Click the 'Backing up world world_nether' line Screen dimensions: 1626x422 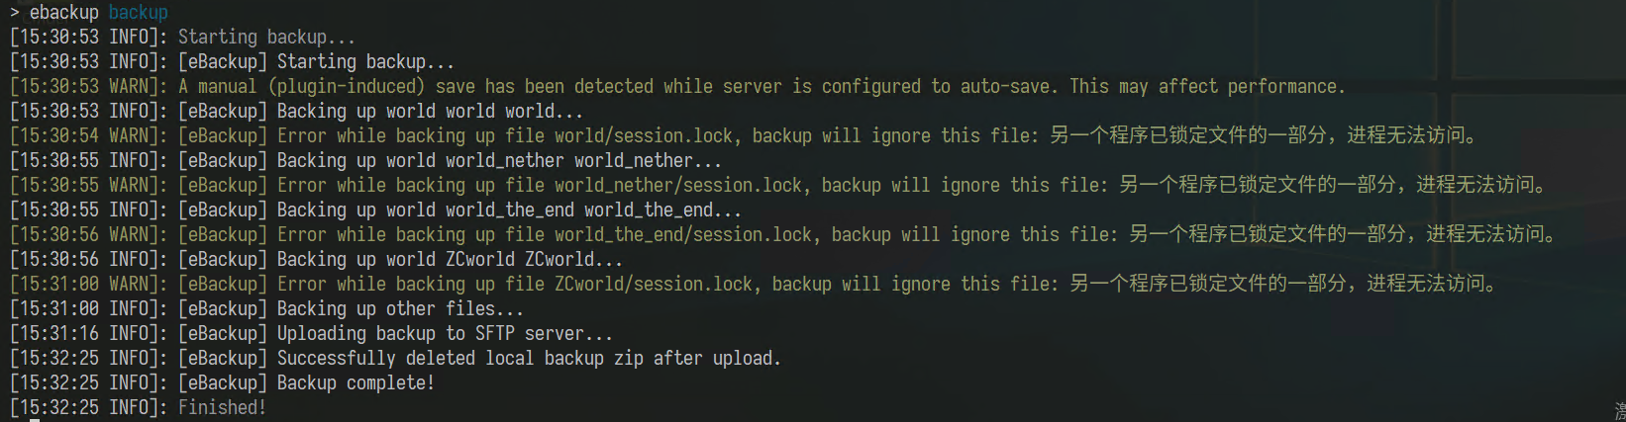click(x=499, y=160)
